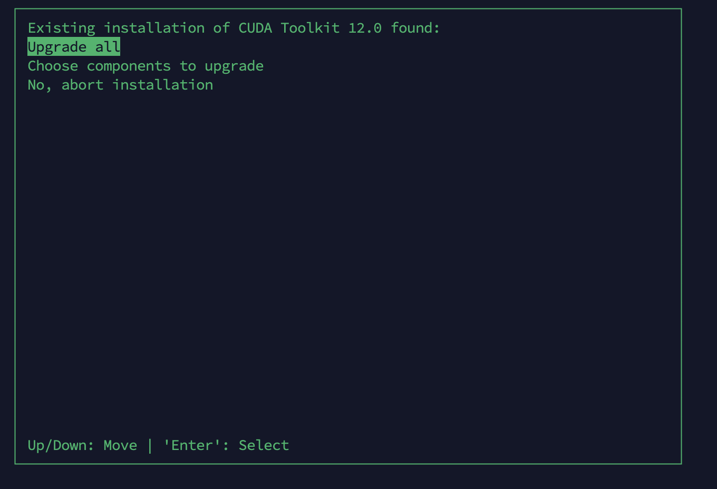The height and width of the screenshot is (489, 717).
Task: Click the word abort in third option
Action: (x=82, y=85)
